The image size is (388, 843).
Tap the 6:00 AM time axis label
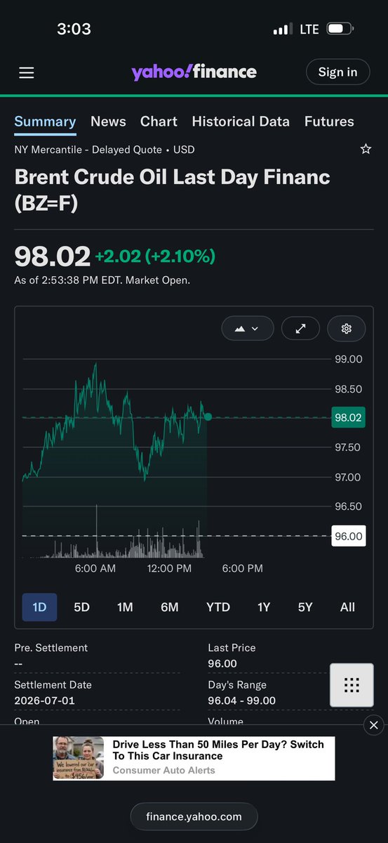tap(95, 568)
